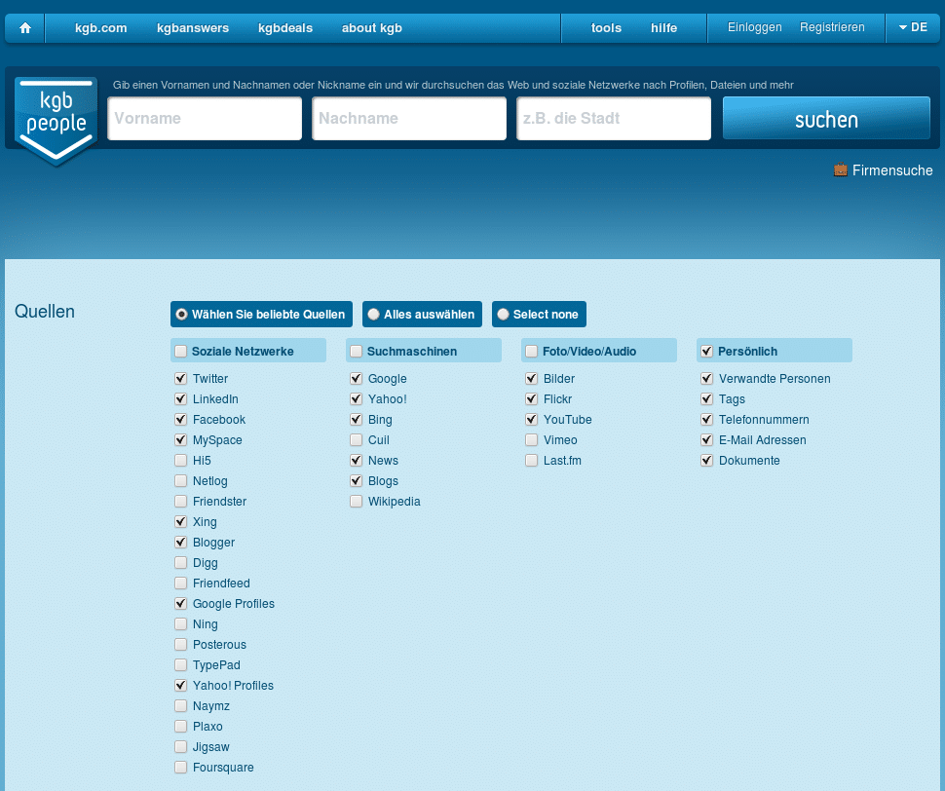Uncheck the LinkedIn checkbox

181,398
